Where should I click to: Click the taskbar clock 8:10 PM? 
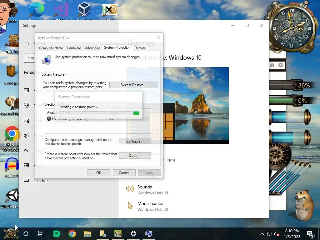[x=292, y=234]
